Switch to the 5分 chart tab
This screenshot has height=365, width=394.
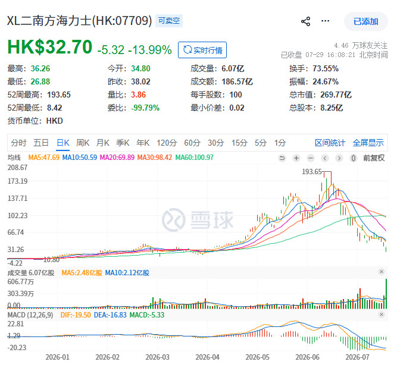261,143
